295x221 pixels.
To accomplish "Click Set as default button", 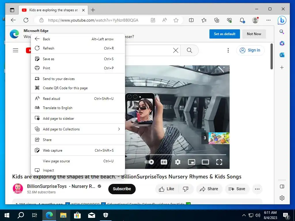I will click(x=224, y=34).
